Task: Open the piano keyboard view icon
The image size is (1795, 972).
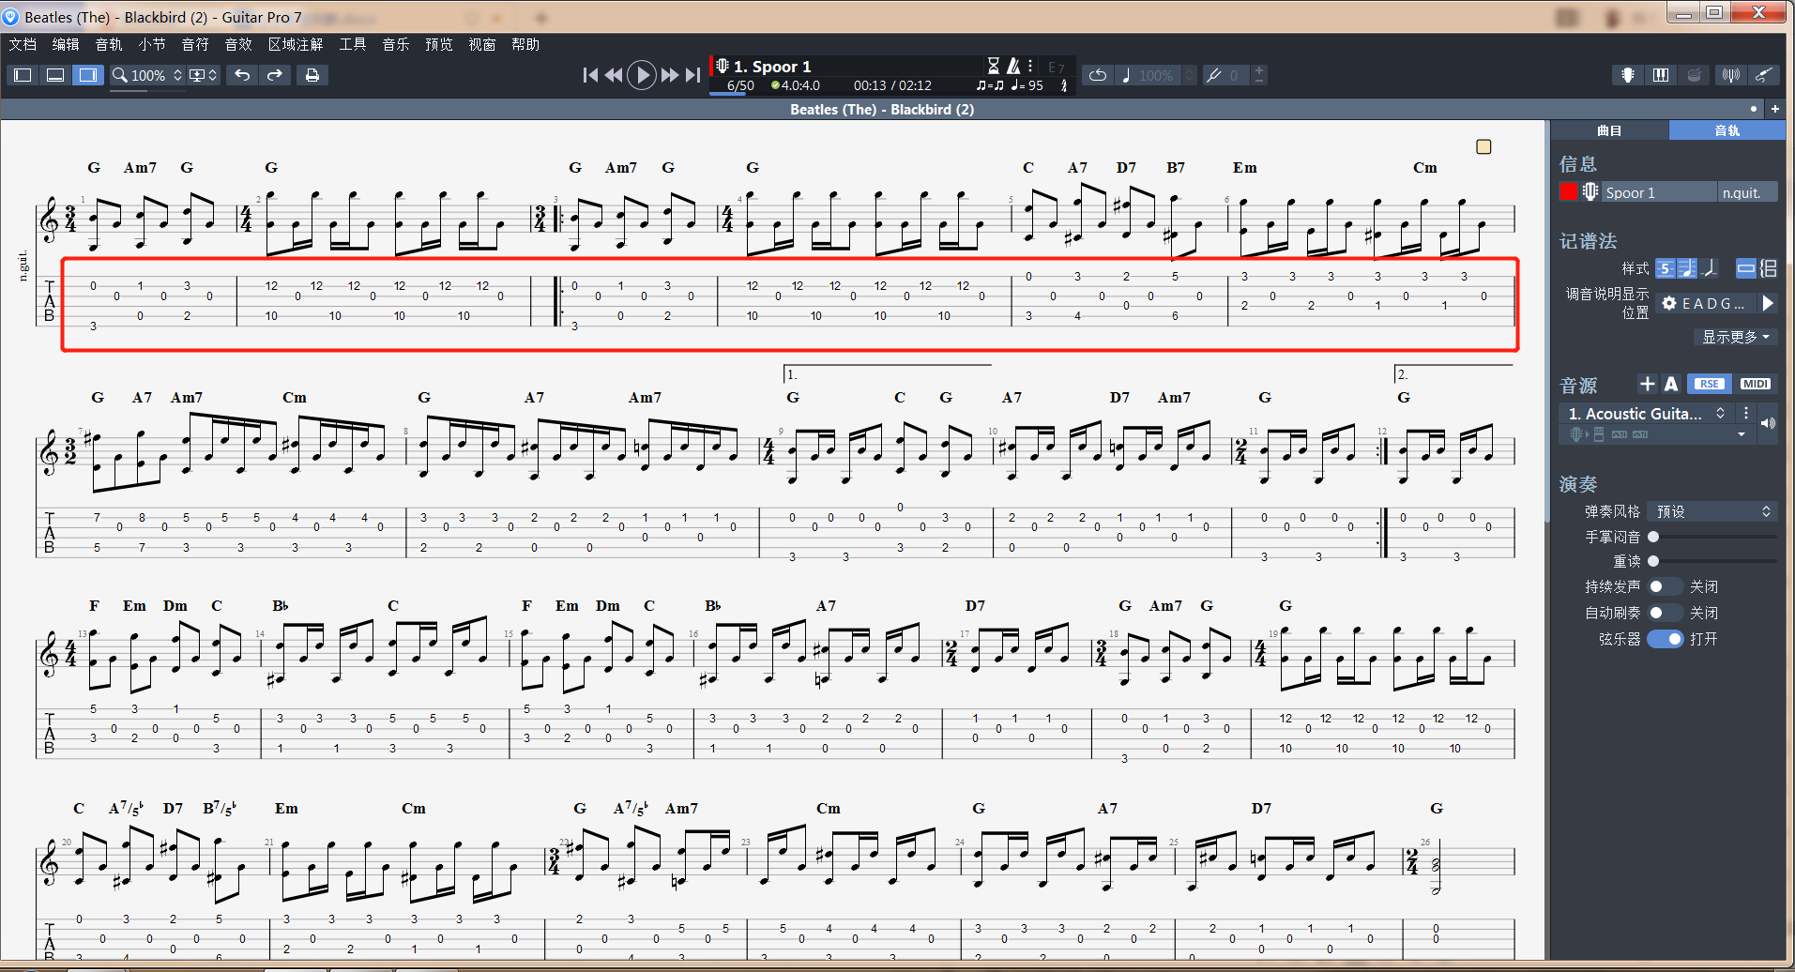Action: [x=1661, y=75]
